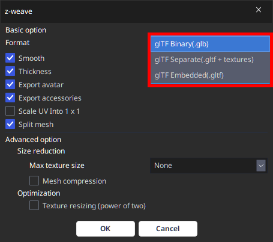Viewport: 273px width, 242px height.
Task: Confirm export with OK button
Action: (106, 229)
